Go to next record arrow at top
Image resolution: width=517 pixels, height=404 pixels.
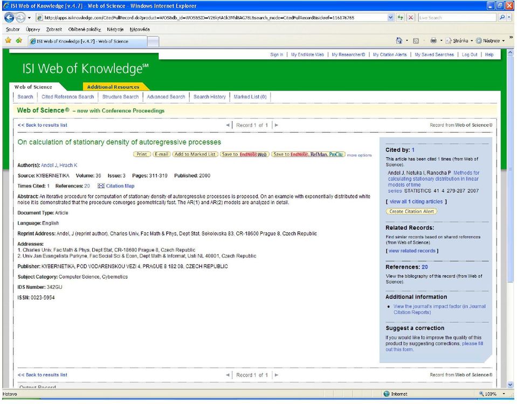[x=277, y=125]
